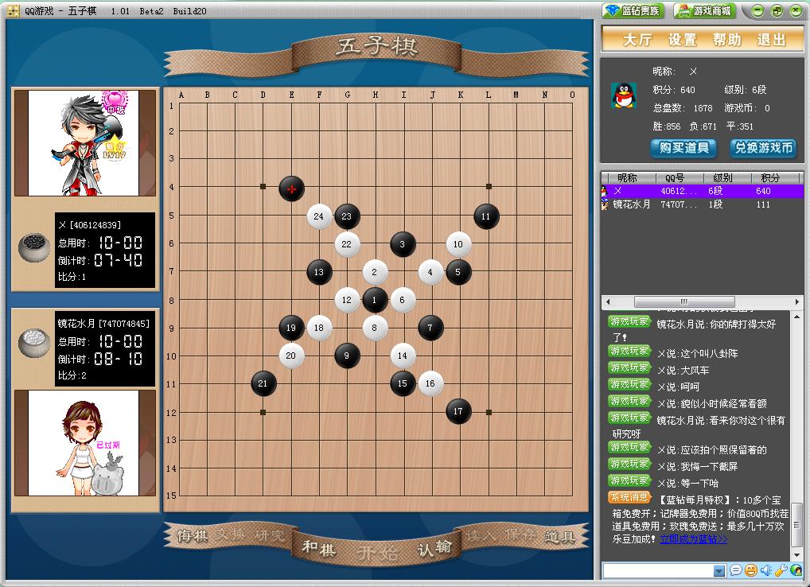This screenshot has height=587, width=810.
Task: Click white stone numbered 10
Action: [x=458, y=244]
